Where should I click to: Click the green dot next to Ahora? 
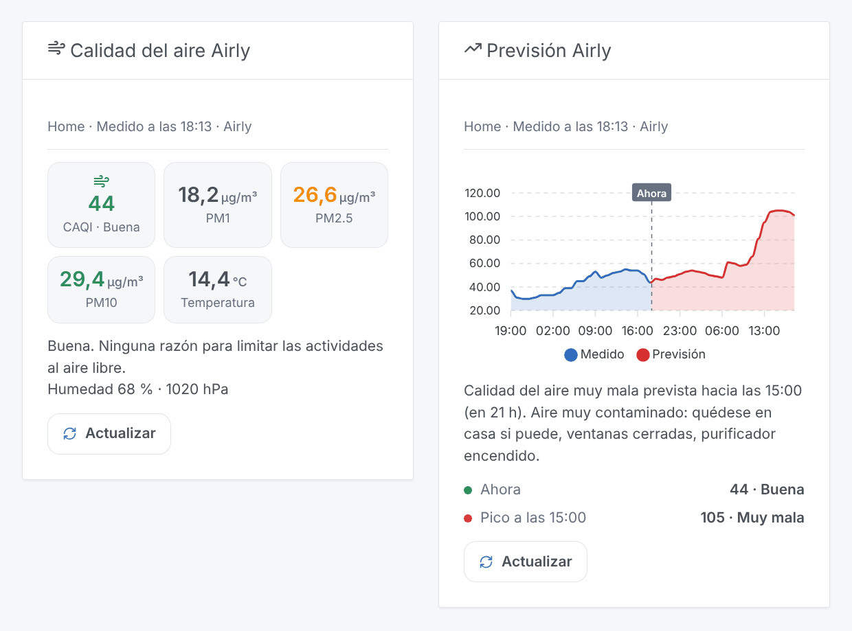(x=468, y=490)
